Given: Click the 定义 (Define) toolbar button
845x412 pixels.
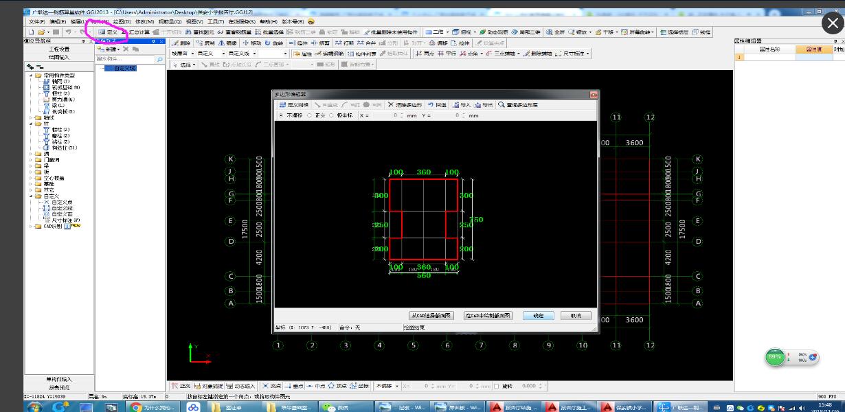Looking at the screenshot, I should coord(107,32).
